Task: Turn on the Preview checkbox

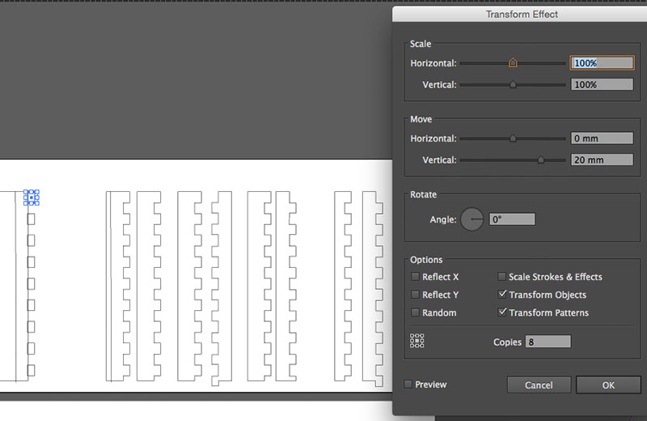Action: pyautogui.click(x=408, y=385)
